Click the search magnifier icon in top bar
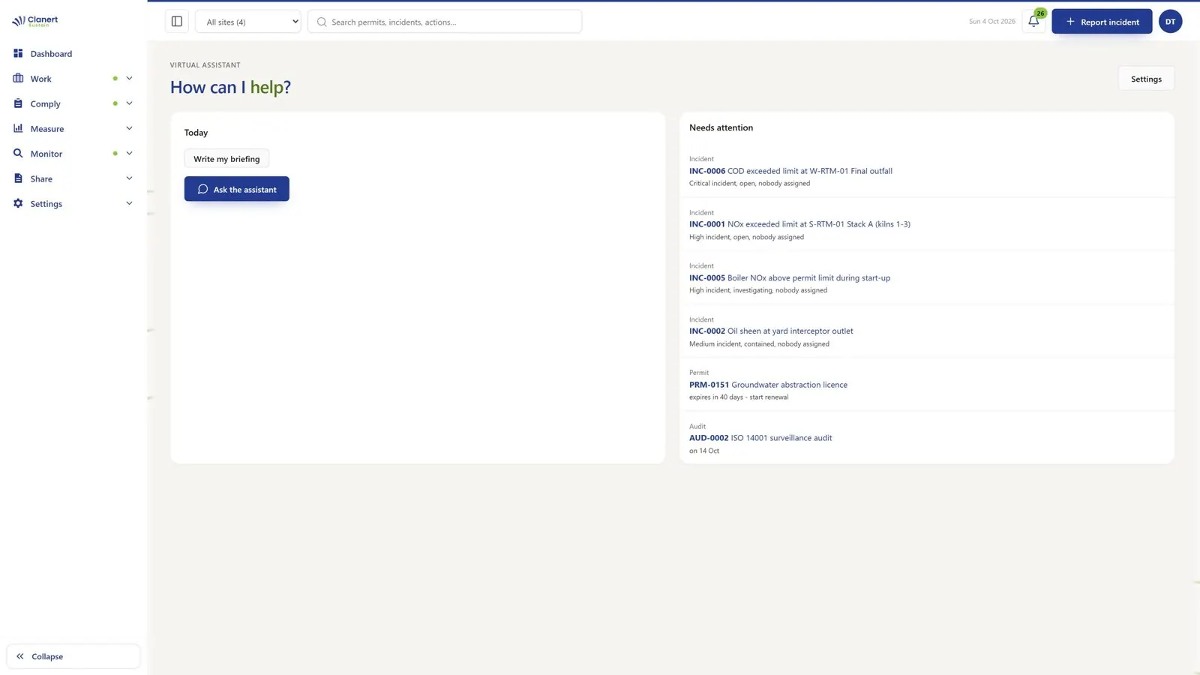This screenshot has height=675, width=1200. 322,22
